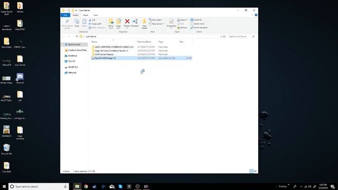Viewport: 338px width, 190px height.
Task: Select Discord desktop shortcut
Action: click(x=20, y=79)
